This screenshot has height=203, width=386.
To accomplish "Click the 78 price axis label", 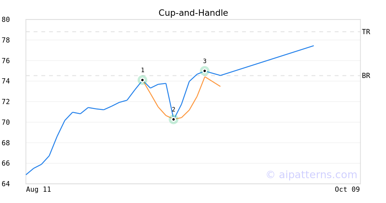I will point(6,40).
